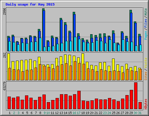This screenshot has height=116, width=149.
Task: Click the 'Files' legend label
Action: tap(146, 23)
